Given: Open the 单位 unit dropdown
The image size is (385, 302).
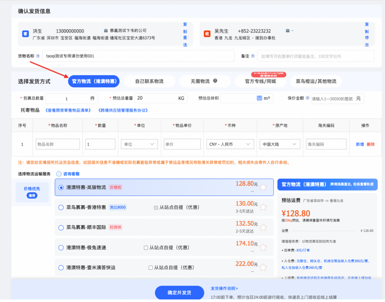Looking at the screenshot, I should (x=139, y=144).
